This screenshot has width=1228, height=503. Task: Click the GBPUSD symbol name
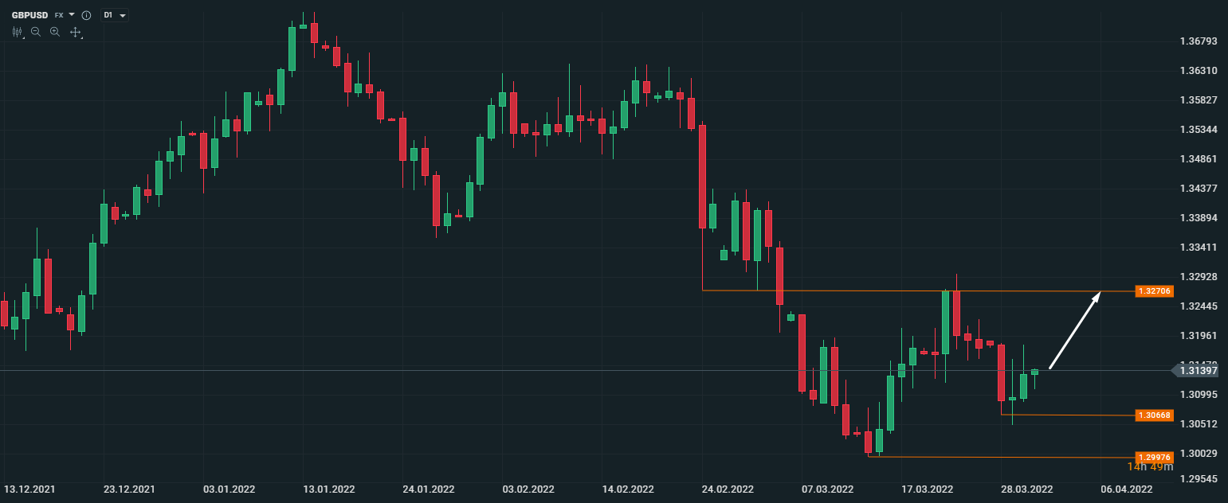(x=30, y=15)
